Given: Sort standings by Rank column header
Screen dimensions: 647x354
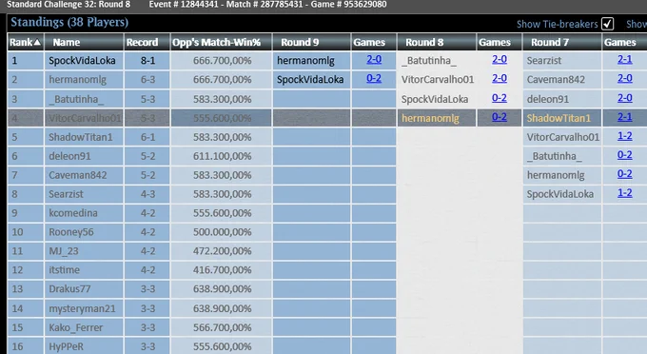Looking at the screenshot, I should click(x=25, y=42).
